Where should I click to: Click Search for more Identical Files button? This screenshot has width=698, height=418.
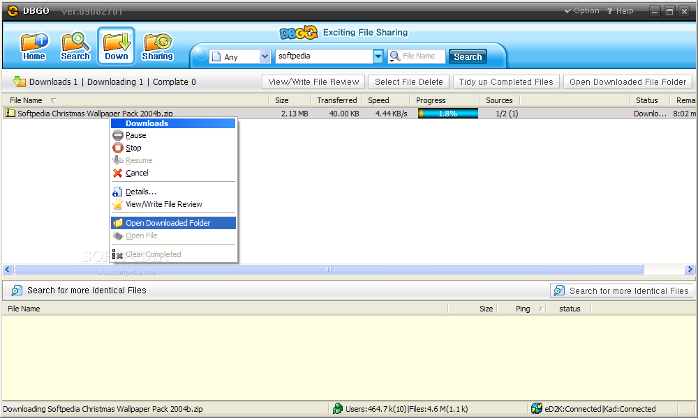coord(622,291)
